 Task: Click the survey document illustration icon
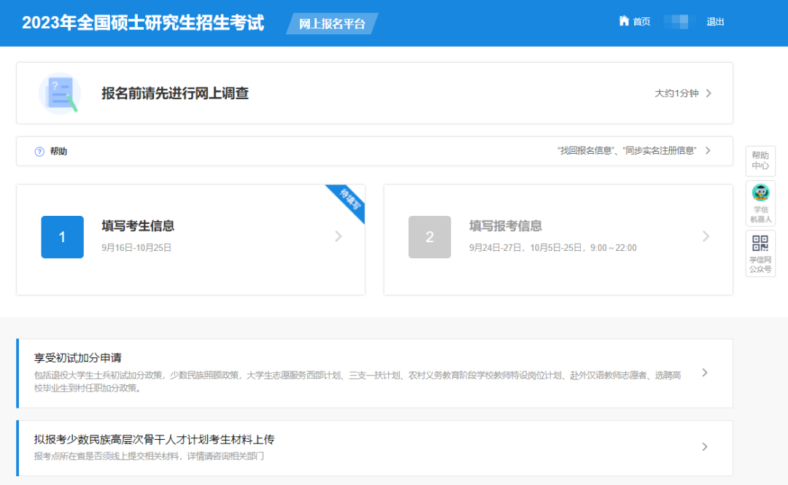(59, 93)
